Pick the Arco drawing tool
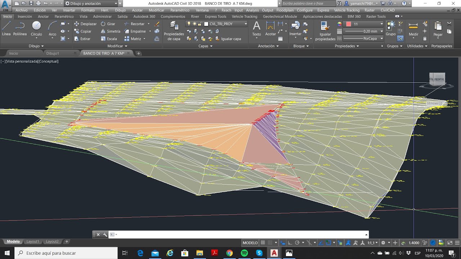 coord(53,29)
